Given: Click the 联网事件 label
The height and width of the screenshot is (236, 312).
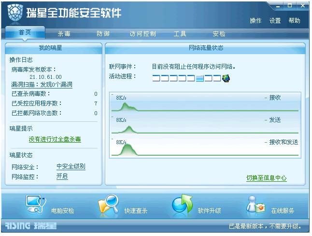Looking at the screenshot, I should coord(122,66).
